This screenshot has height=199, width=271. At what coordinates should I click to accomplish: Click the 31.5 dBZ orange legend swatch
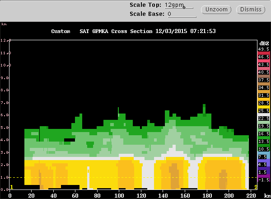[263, 96]
